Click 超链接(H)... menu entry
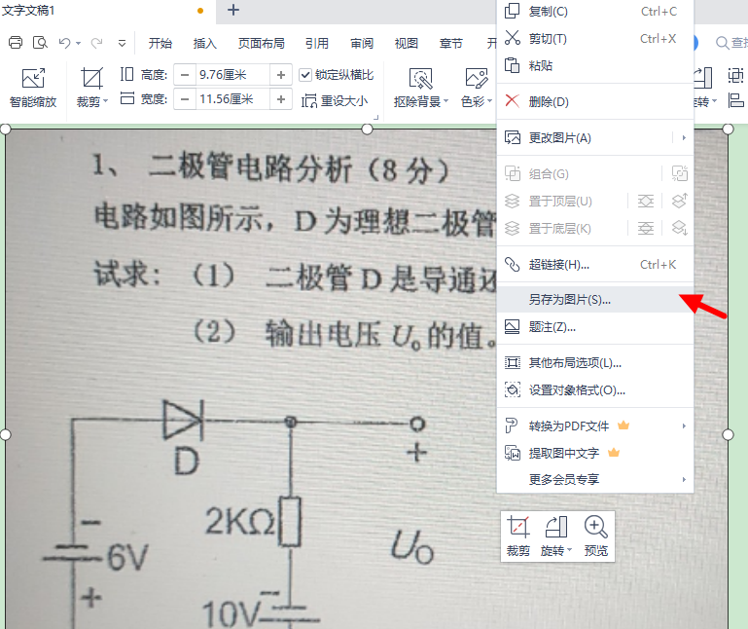This screenshot has height=629, width=748. click(595, 265)
